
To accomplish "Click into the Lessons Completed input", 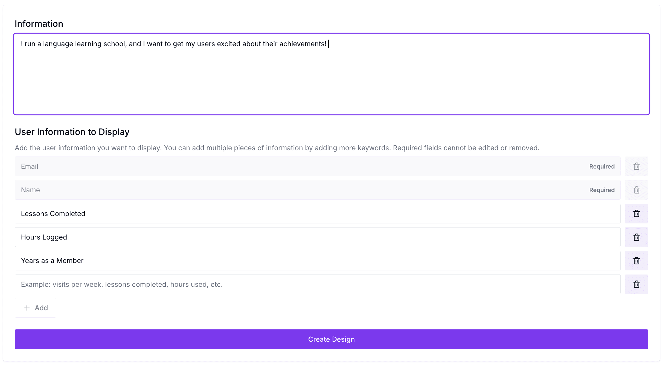I will click(x=318, y=214).
